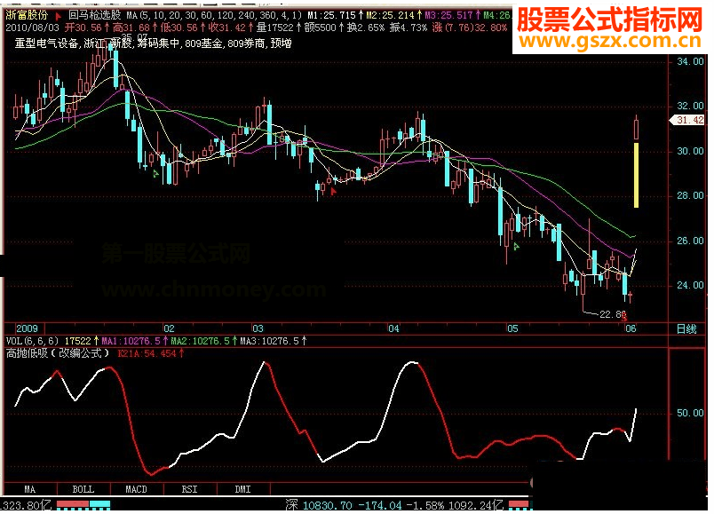Open the MACD indicator tab
This screenshot has width=714, height=514.
coord(136,489)
